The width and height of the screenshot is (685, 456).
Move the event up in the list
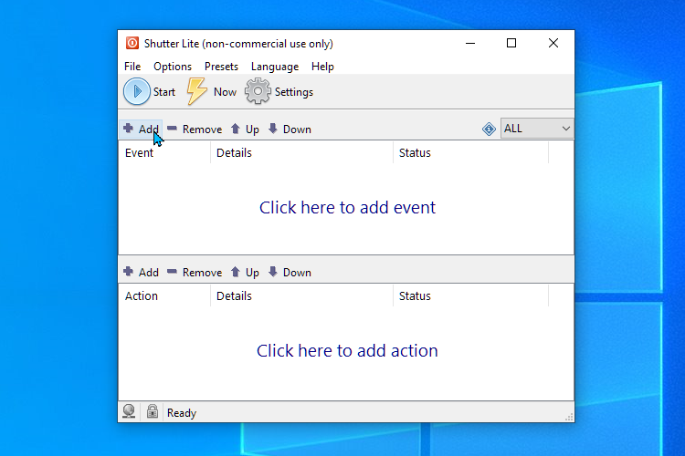[x=236, y=129]
